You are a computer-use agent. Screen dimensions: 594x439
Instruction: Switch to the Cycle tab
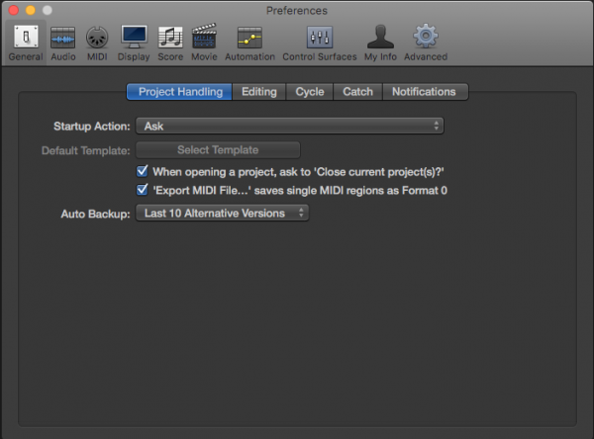click(x=310, y=92)
